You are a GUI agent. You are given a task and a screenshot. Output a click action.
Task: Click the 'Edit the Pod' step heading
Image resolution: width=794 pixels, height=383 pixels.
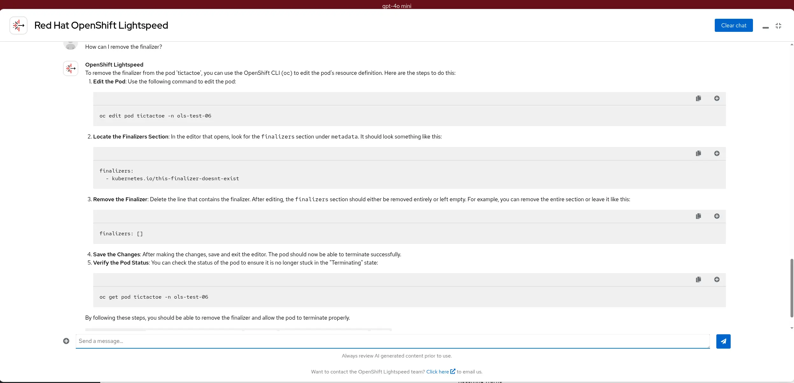click(109, 82)
